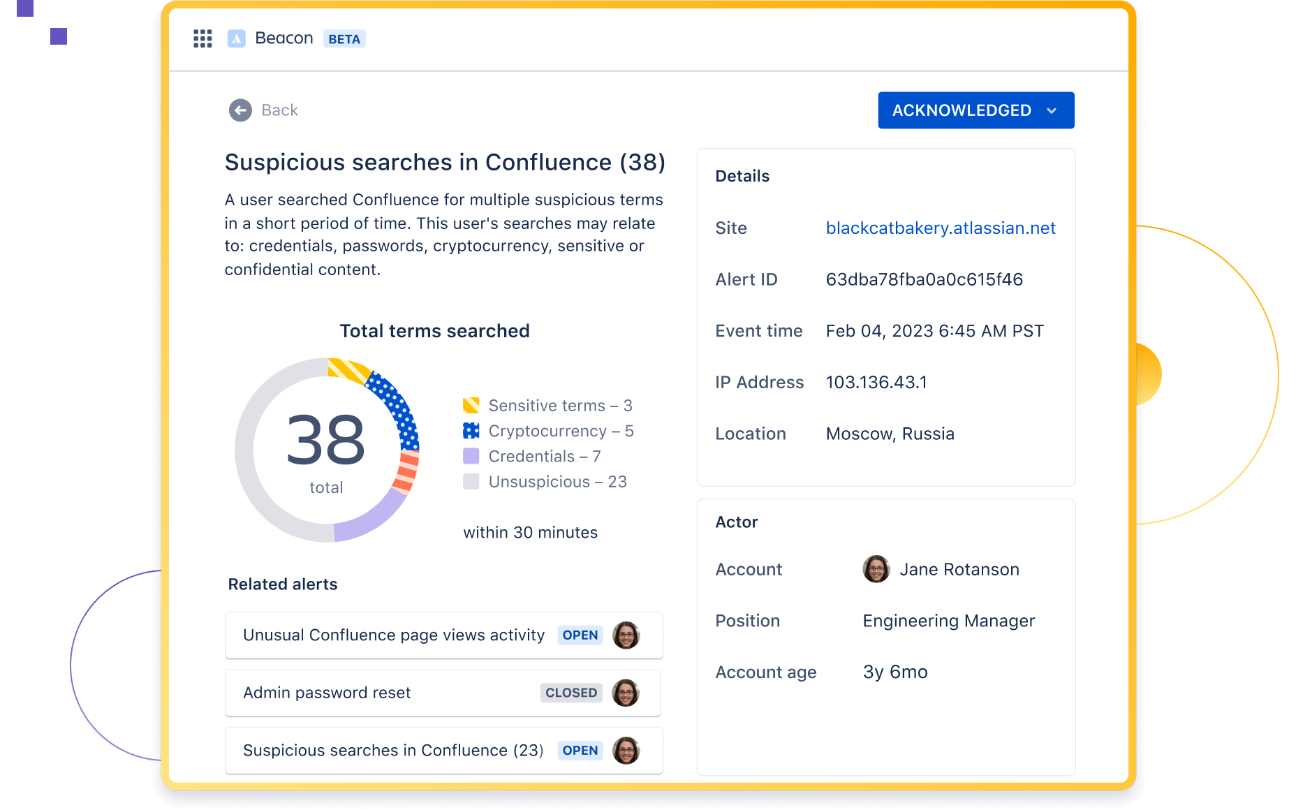Image resolution: width=1296 pixels, height=810 pixels.
Task: Open the blackcatbakery.atlassian.net site link
Action: pyautogui.click(x=940, y=228)
